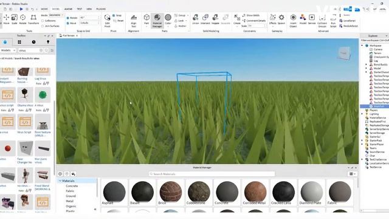The height and width of the screenshot is (219, 389).
Task: Click the Run Script icon
Action: click(x=333, y=21)
